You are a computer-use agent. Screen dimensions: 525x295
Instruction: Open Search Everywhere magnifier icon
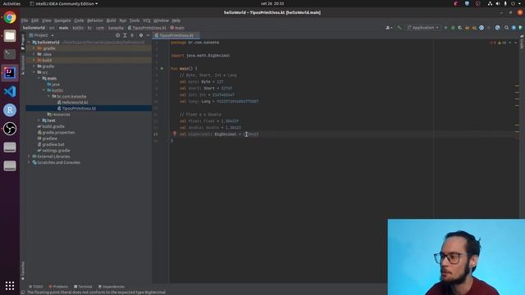click(506, 28)
